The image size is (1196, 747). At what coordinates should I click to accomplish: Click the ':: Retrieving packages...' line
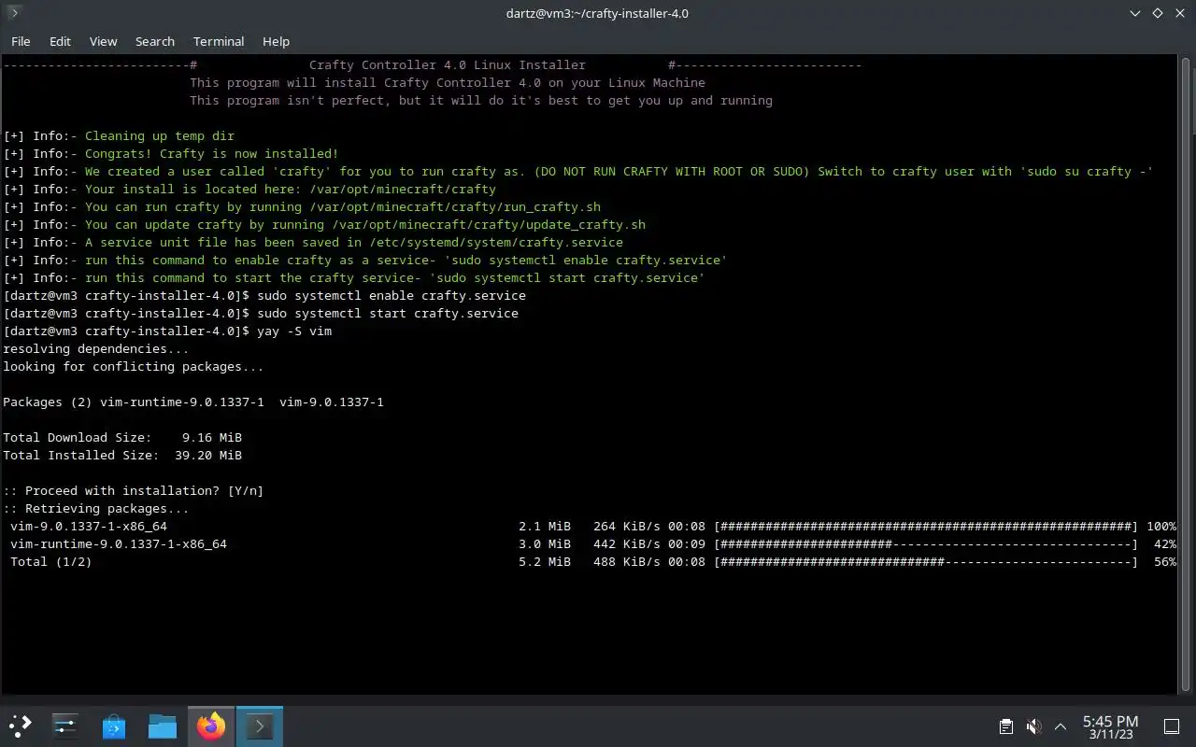96,508
